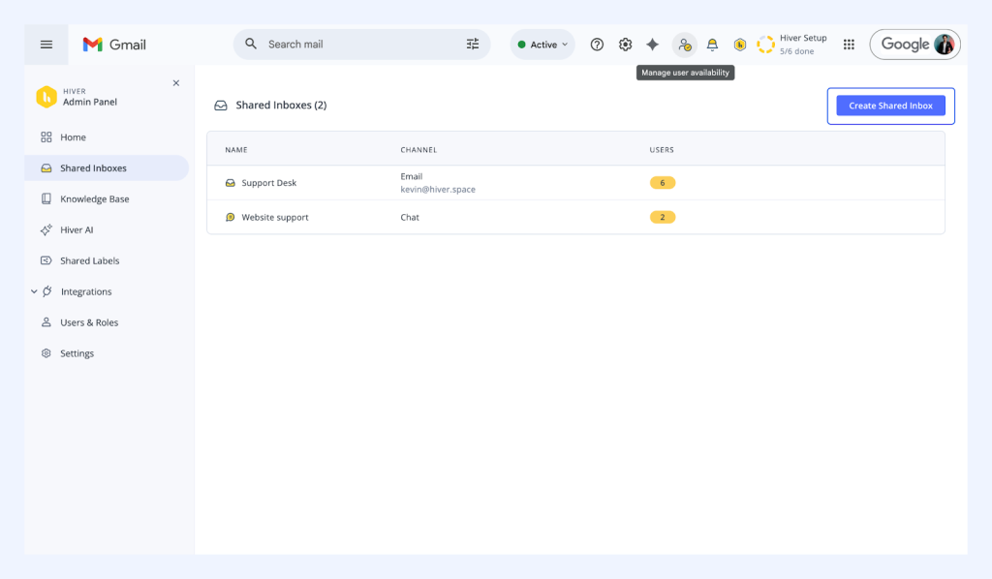
Task: Show search options filter icon
Action: 473,45
